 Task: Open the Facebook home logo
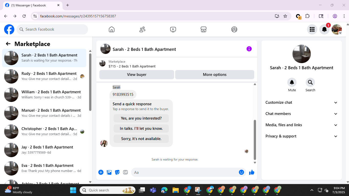(x=9, y=29)
